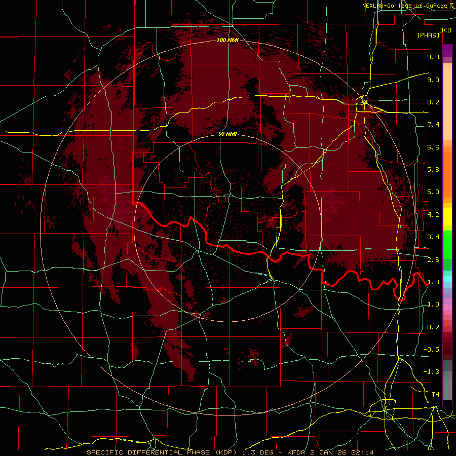Image resolution: width=456 pixels, height=456 pixels.
Task: Click the '50 NMI' range ring label
Action: (227, 134)
